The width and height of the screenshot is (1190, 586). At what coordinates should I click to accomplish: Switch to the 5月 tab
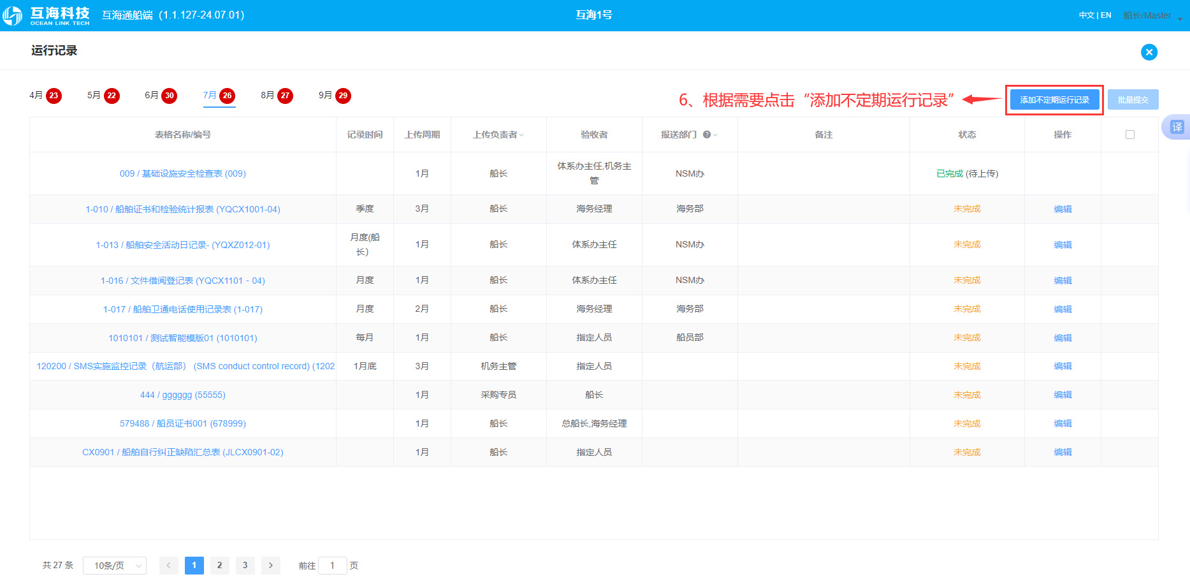[103, 96]
